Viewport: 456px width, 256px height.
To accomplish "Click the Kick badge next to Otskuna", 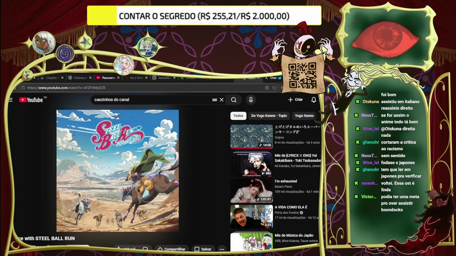I will point(358,102).
